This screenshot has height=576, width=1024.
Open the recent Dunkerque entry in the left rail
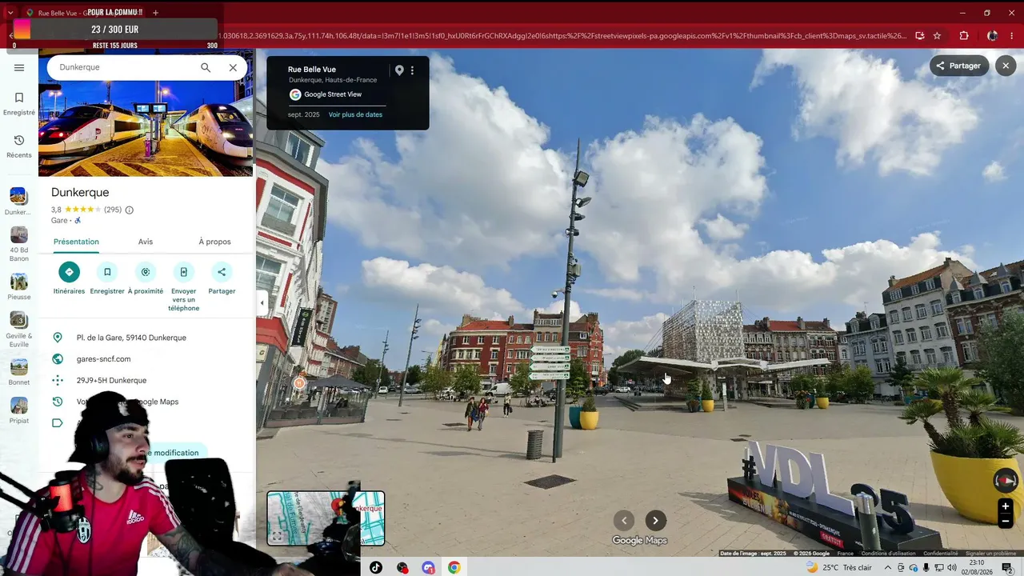pyautogui.click(x=18, y=202)
